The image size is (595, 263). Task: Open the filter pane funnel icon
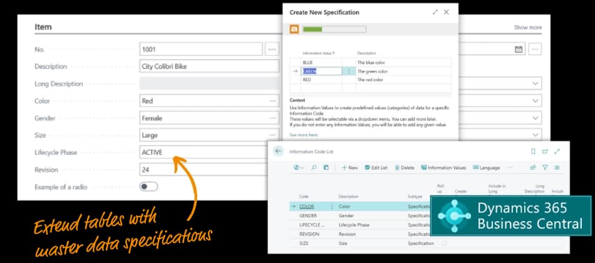point(545,167)
